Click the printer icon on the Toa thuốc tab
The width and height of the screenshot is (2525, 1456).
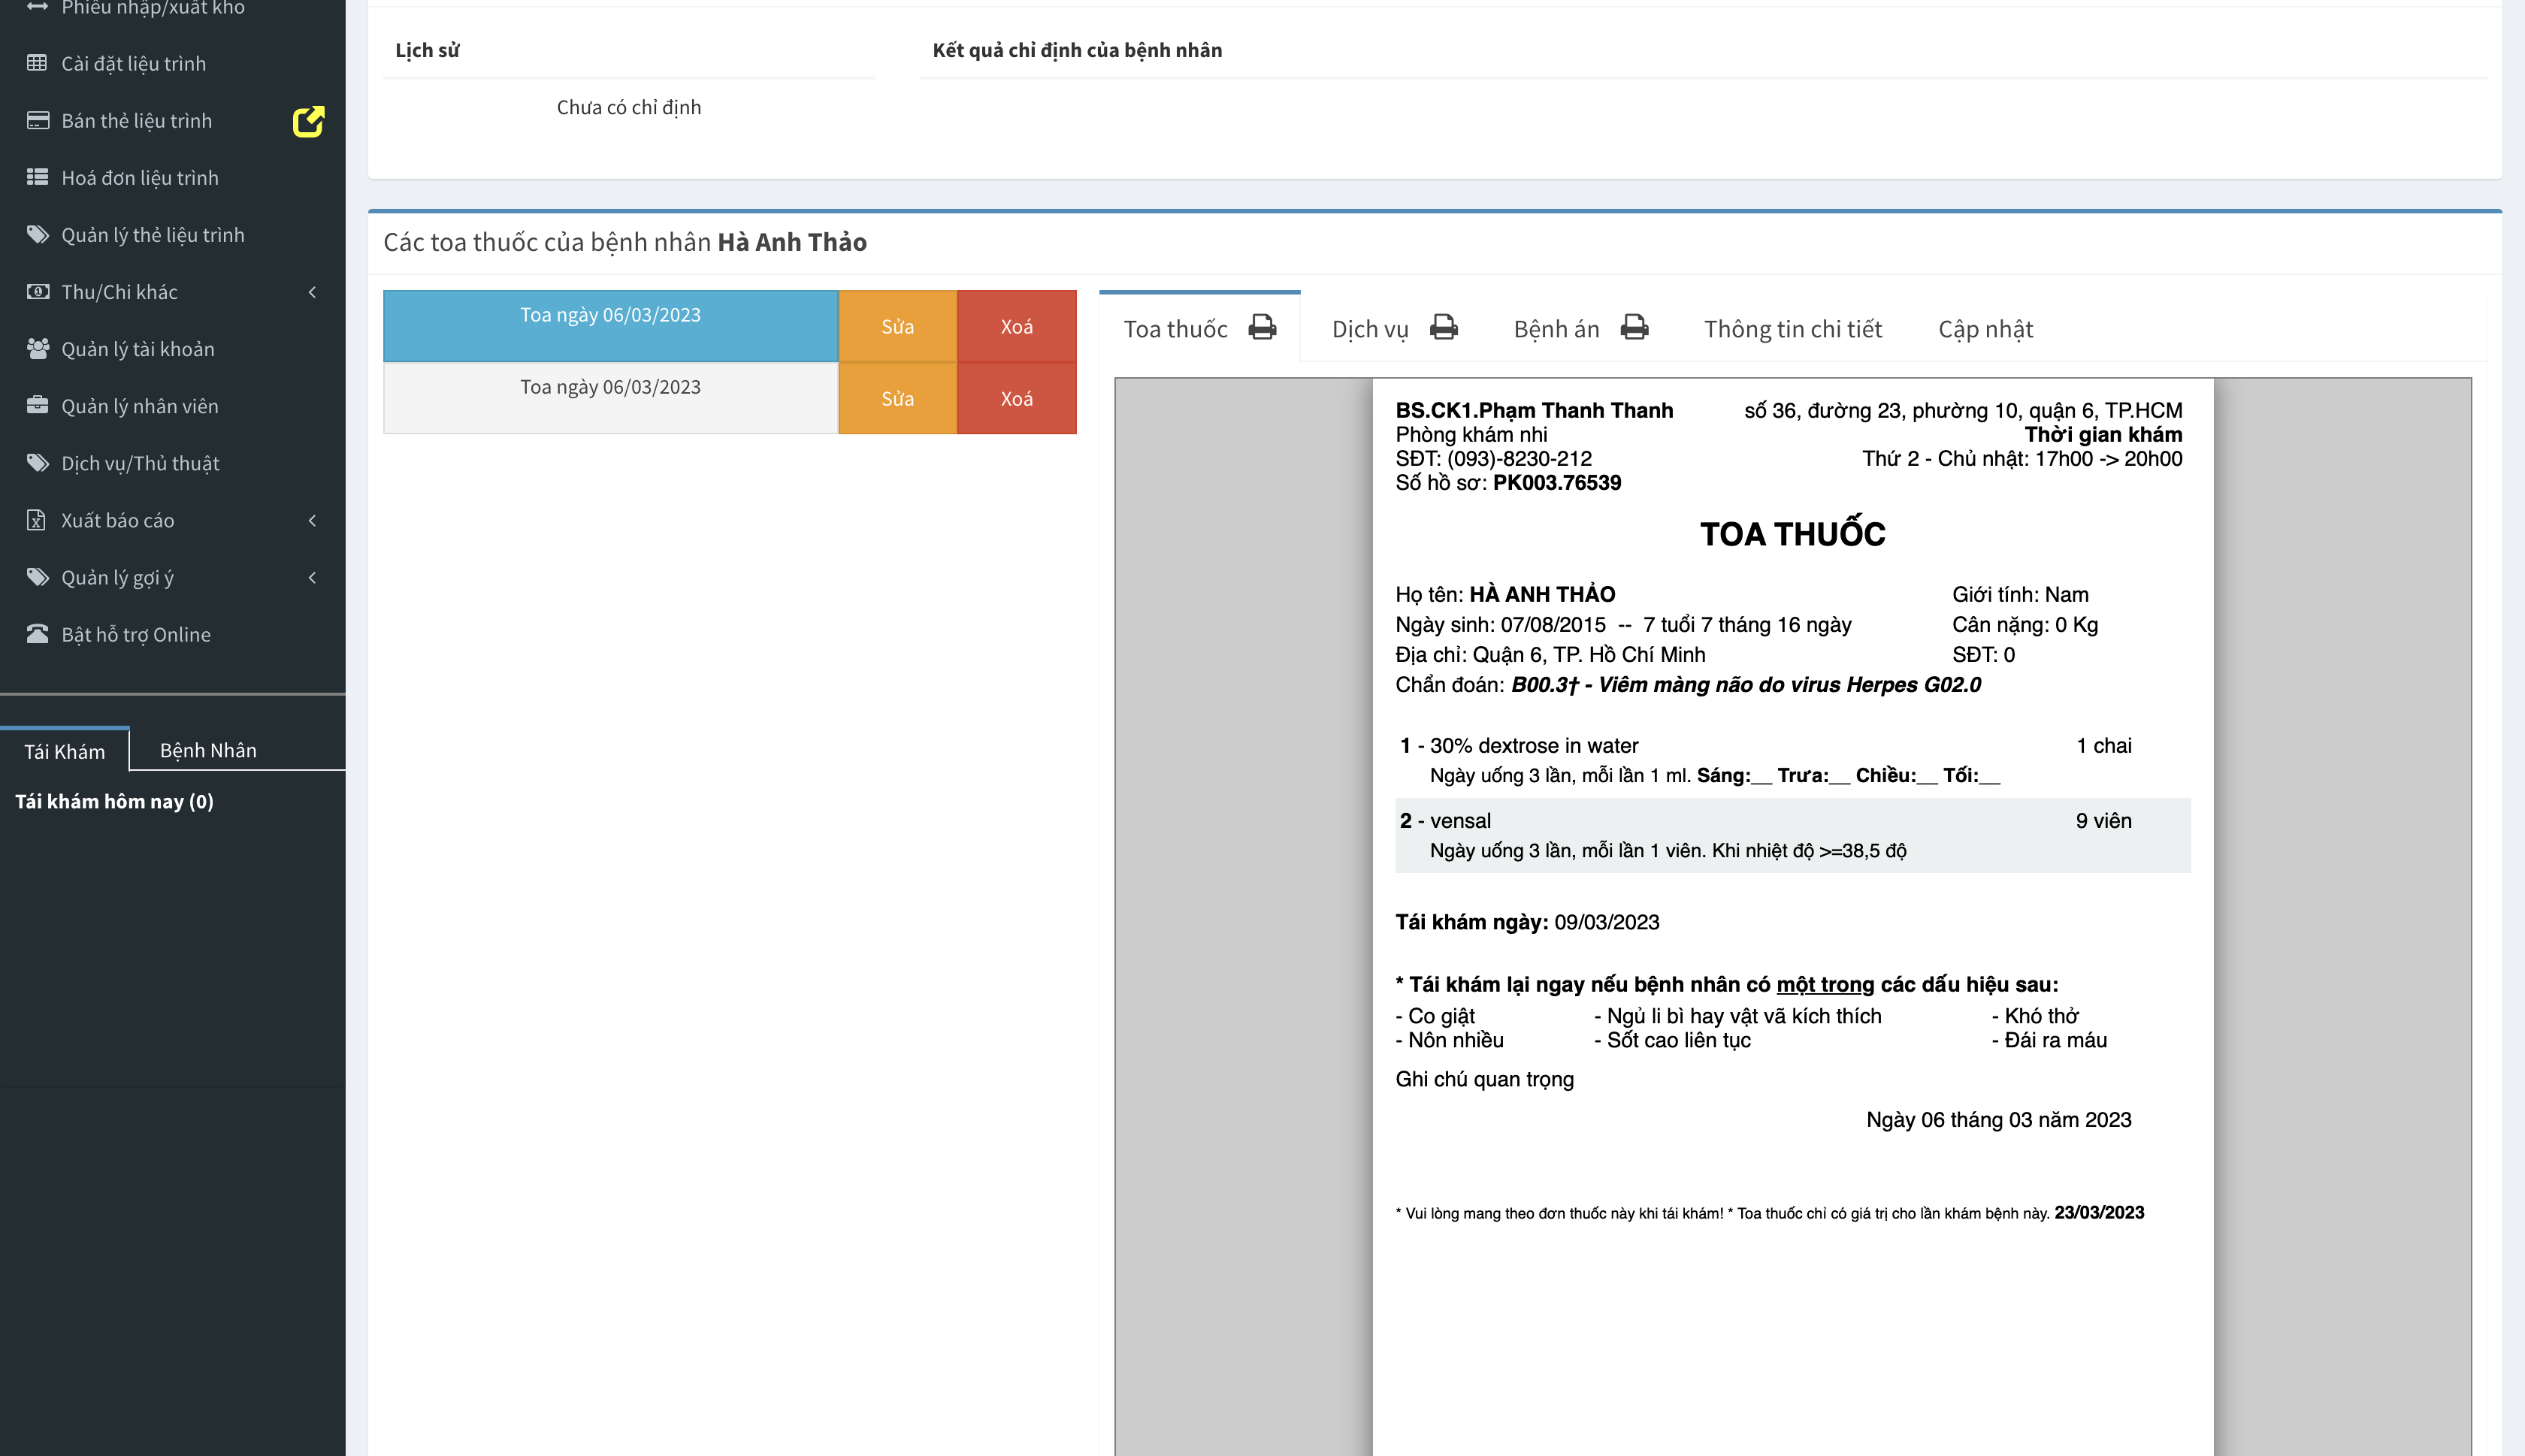pos(1262,327)
